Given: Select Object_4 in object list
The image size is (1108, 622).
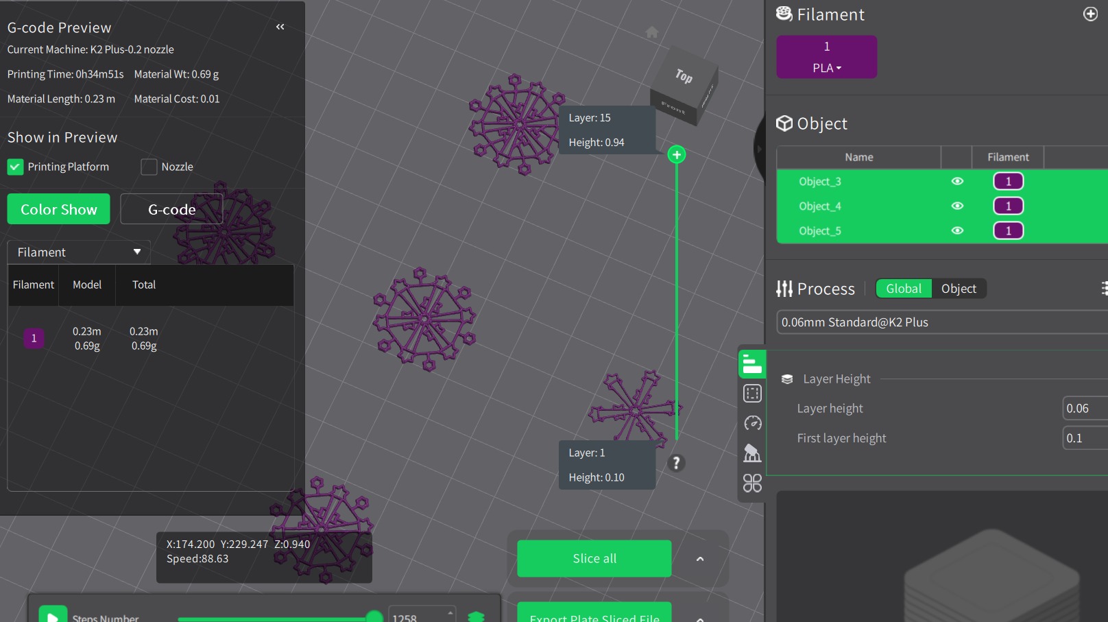Looking at the screenshot, I should click(820, 206).
